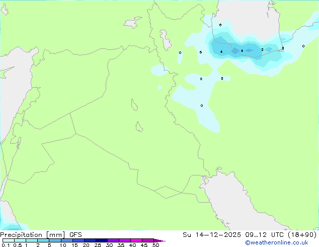The width and height of the screenshot is (319, 247).
Task: Click the 30–35 mm violet legend swatch
Action: tap(113, 240)
